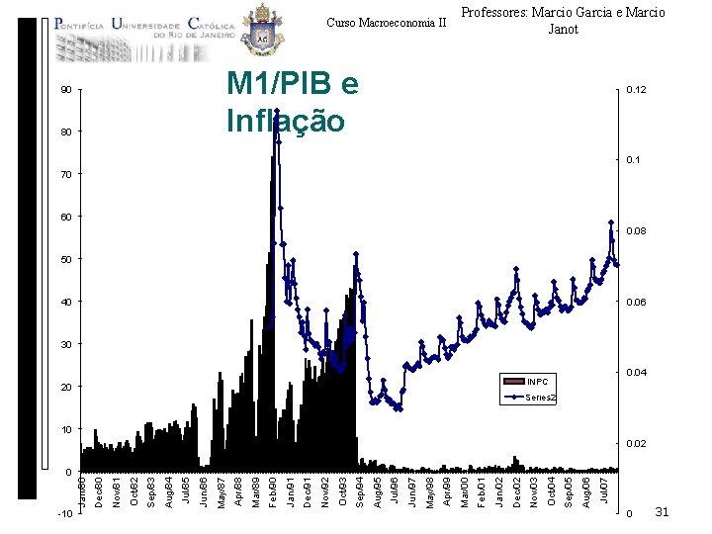Click the y-axis value -10
The width and height of the screenshot is (712, 534).
pyautogui.click(x=64, y=513)
